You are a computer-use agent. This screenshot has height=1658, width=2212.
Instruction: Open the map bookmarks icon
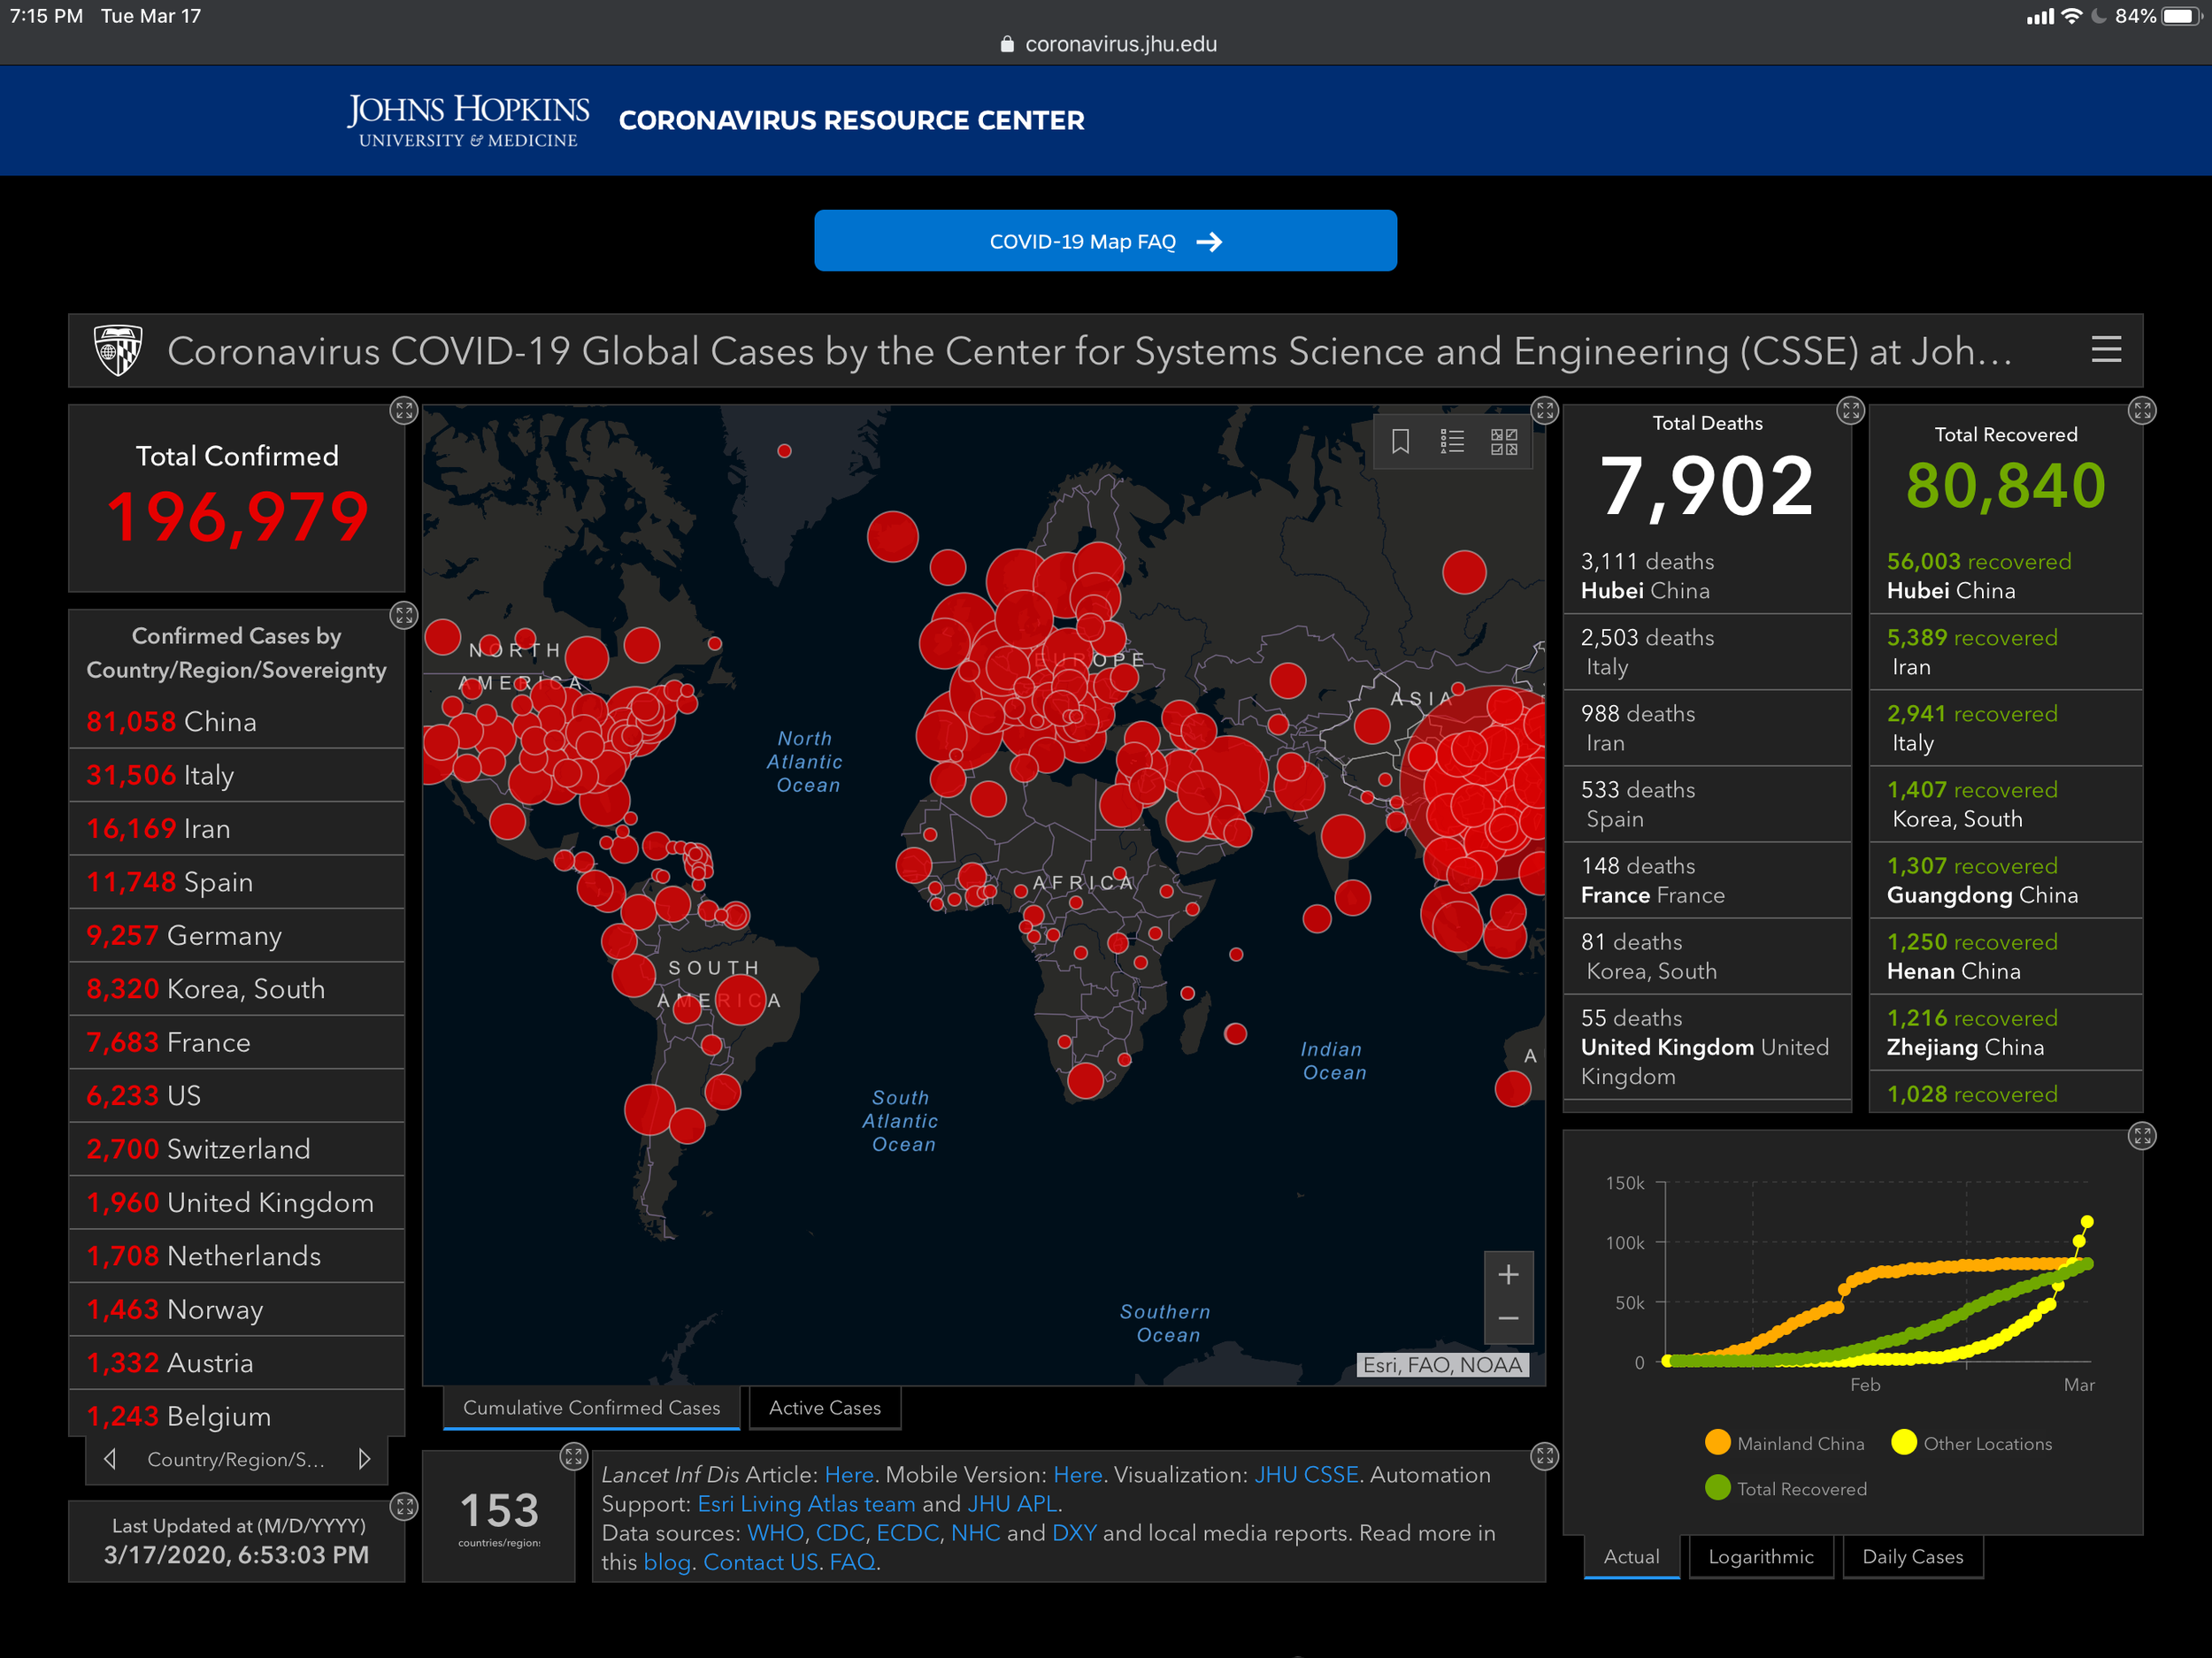[x=1400, y=441]
